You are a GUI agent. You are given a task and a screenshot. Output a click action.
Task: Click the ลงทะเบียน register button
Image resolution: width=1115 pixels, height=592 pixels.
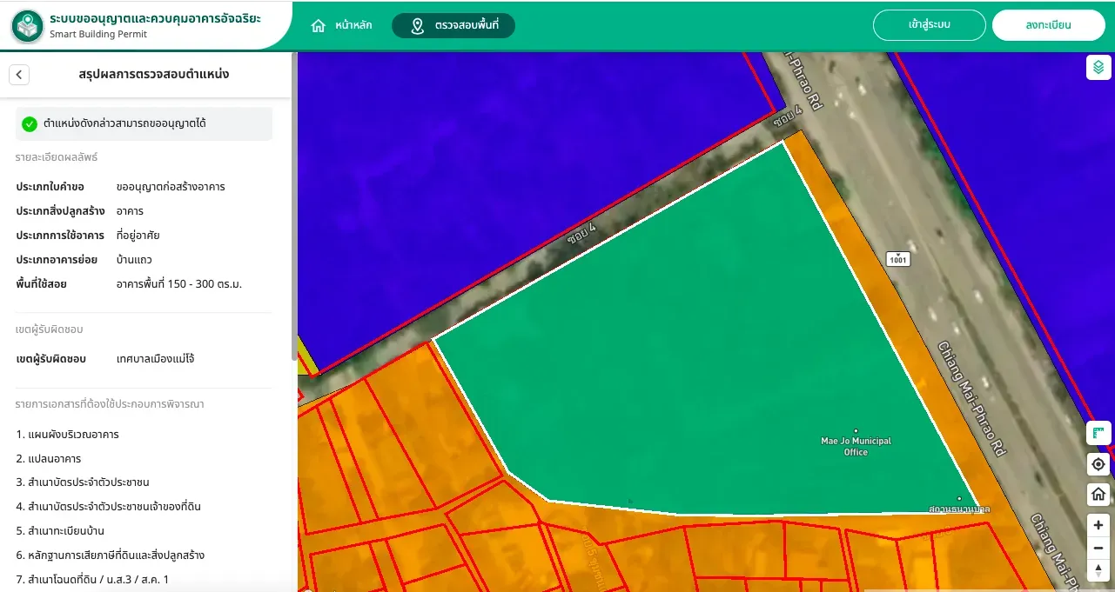1049,25
